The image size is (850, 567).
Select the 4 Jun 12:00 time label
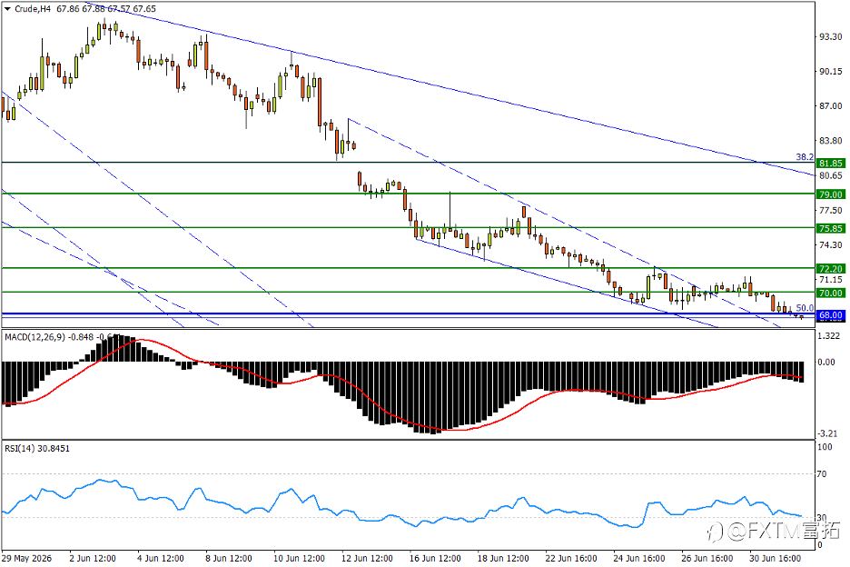(161, 558)
